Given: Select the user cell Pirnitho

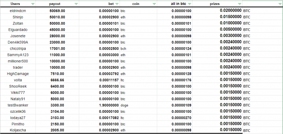Looking at the screenshot, I should [x=18, y=124].
